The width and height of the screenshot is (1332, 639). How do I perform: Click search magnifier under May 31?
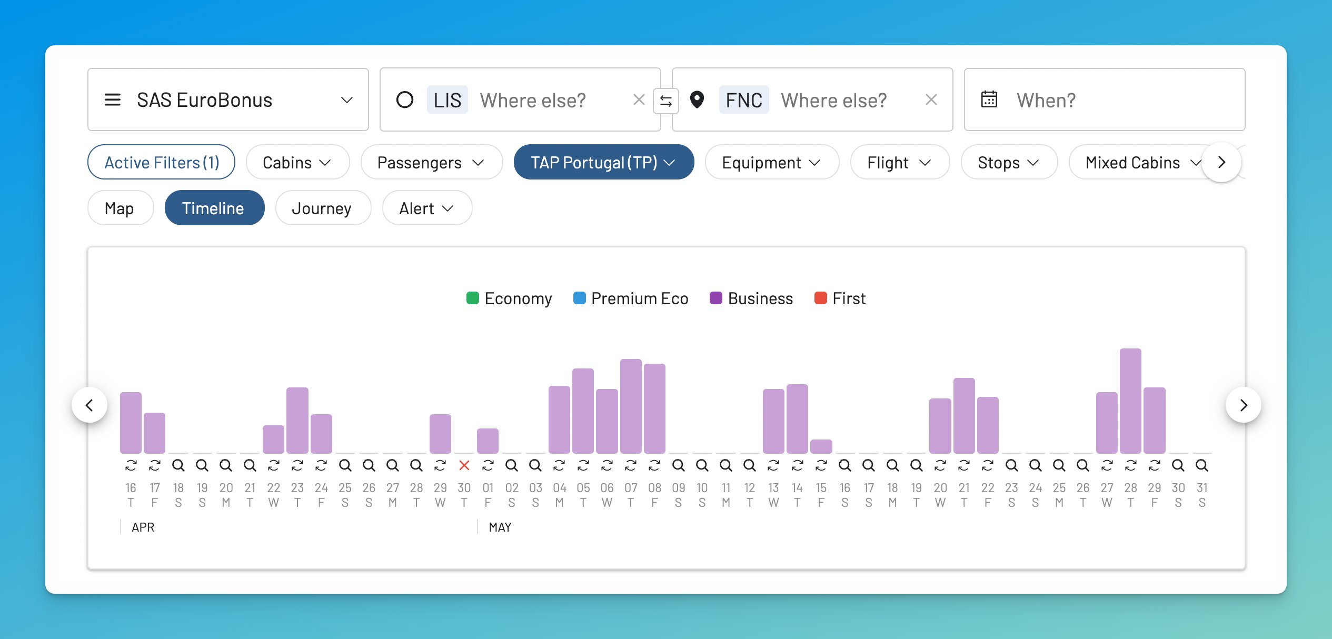1201,465
